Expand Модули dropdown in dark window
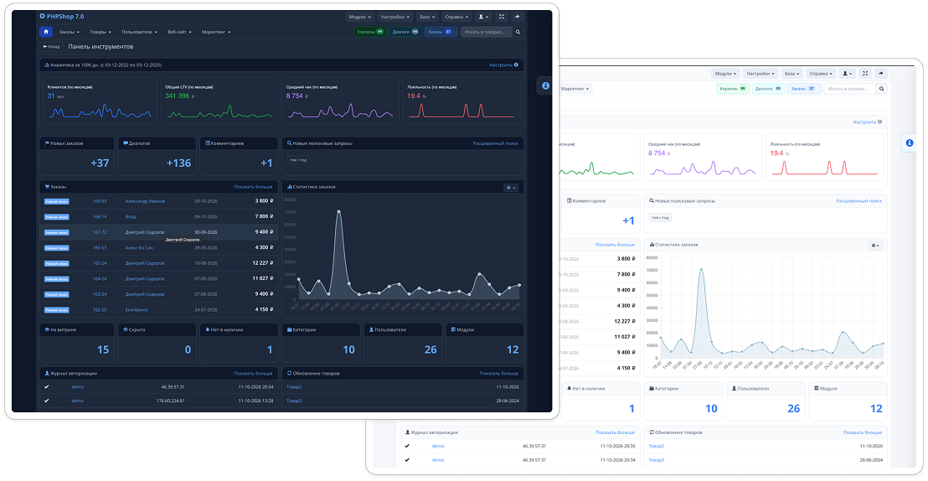928x481 pixels. 360,17
